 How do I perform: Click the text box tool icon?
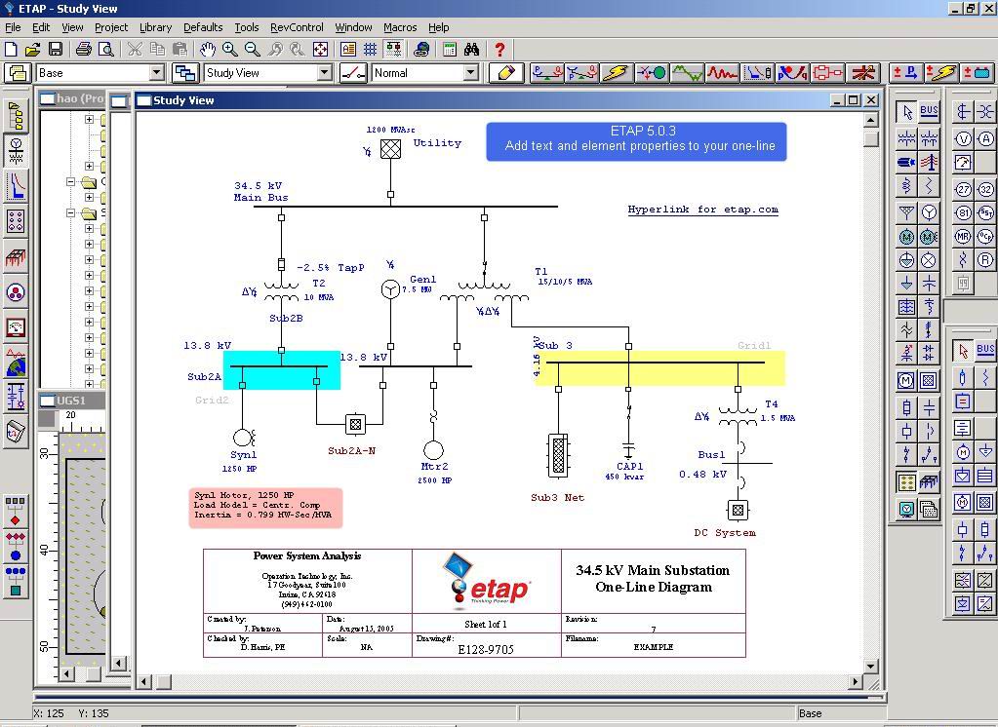[348, 49]
